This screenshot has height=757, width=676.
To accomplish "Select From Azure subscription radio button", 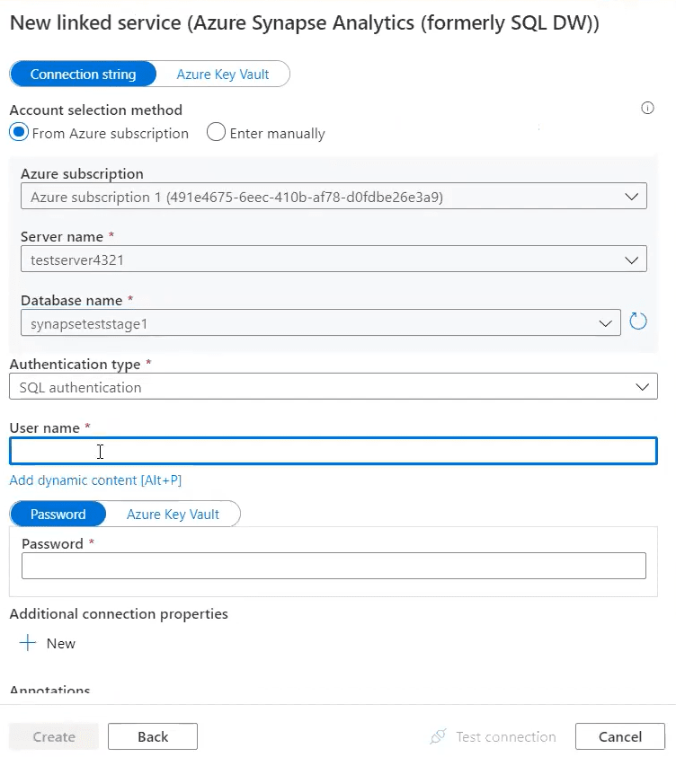I will 19,132.
